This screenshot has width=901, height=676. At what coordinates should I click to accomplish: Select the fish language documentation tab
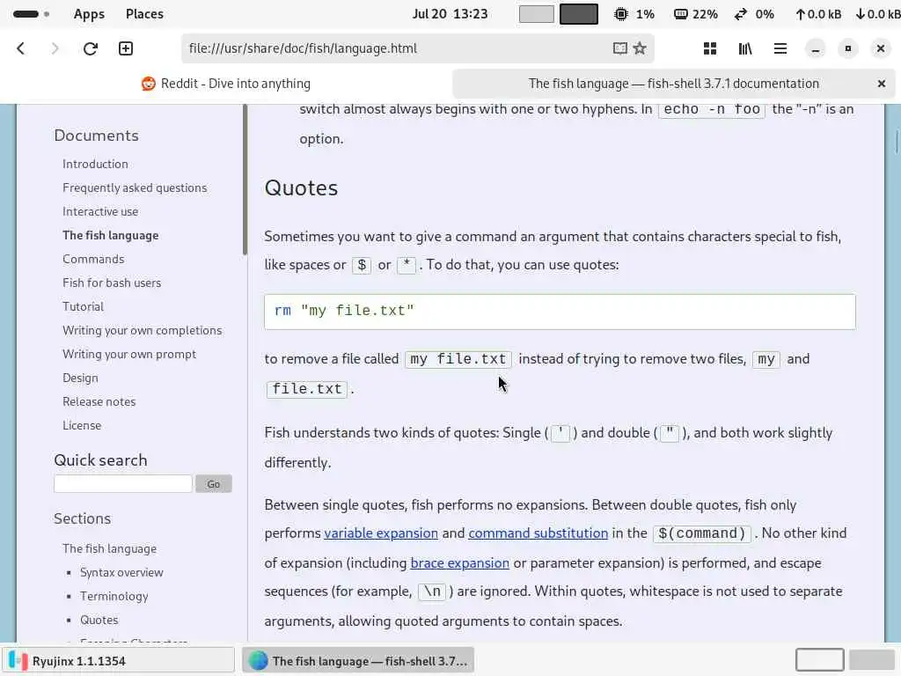click(x=673, y=84)
